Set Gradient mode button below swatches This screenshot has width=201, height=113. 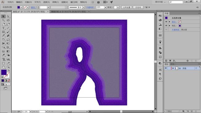pos(6,81)
